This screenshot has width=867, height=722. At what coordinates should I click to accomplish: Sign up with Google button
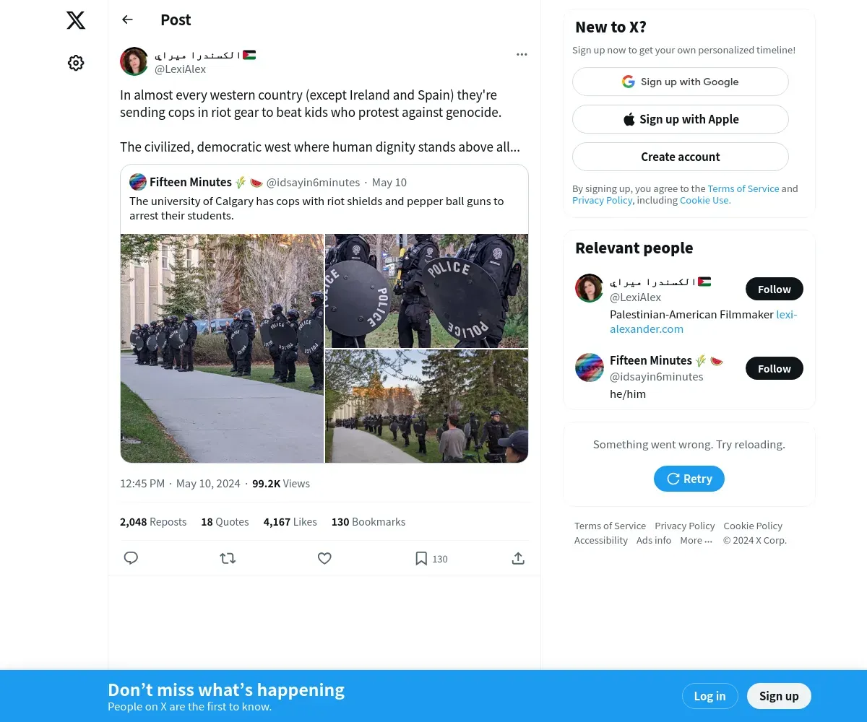point(681,82)
